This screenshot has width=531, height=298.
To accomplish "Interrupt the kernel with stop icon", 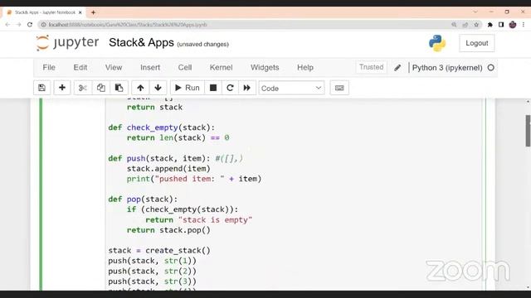I will tap(213, 88).
